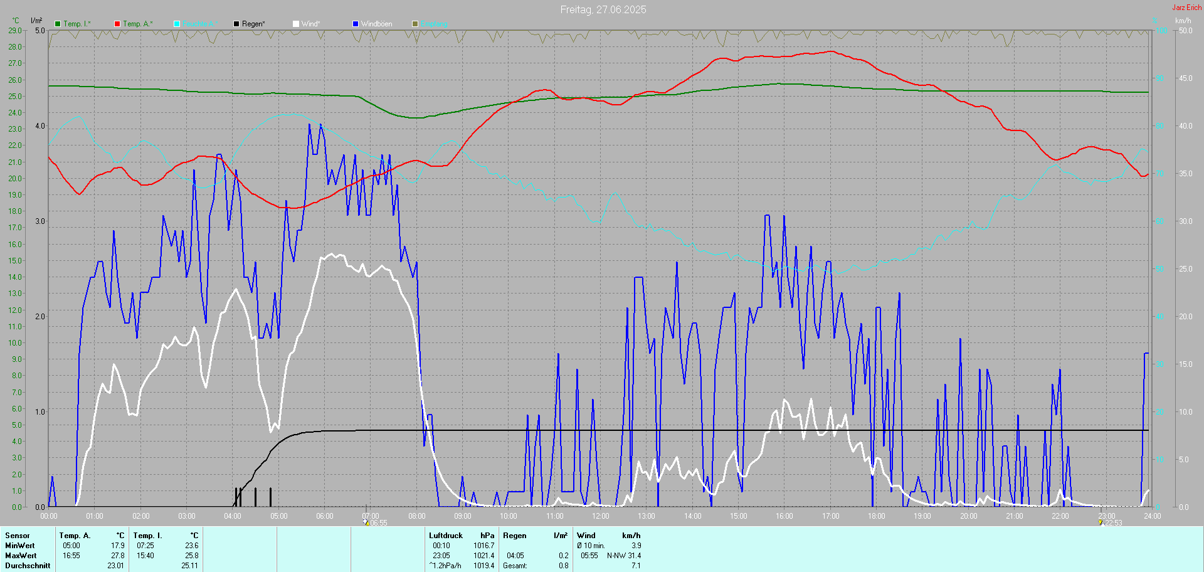
Task: Click the red Temp. A. legend swatch
Action: pos(117,24)
